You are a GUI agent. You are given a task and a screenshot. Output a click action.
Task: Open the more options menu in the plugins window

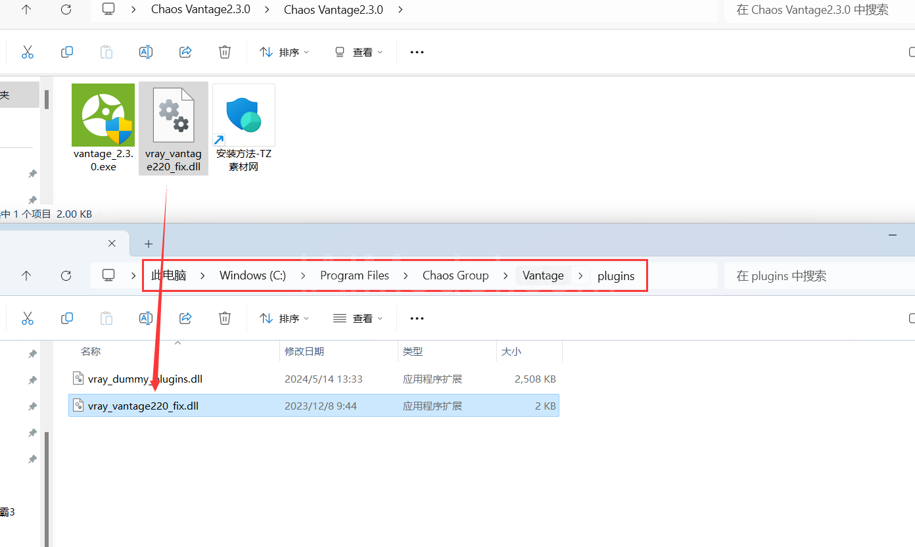point(417,318)
